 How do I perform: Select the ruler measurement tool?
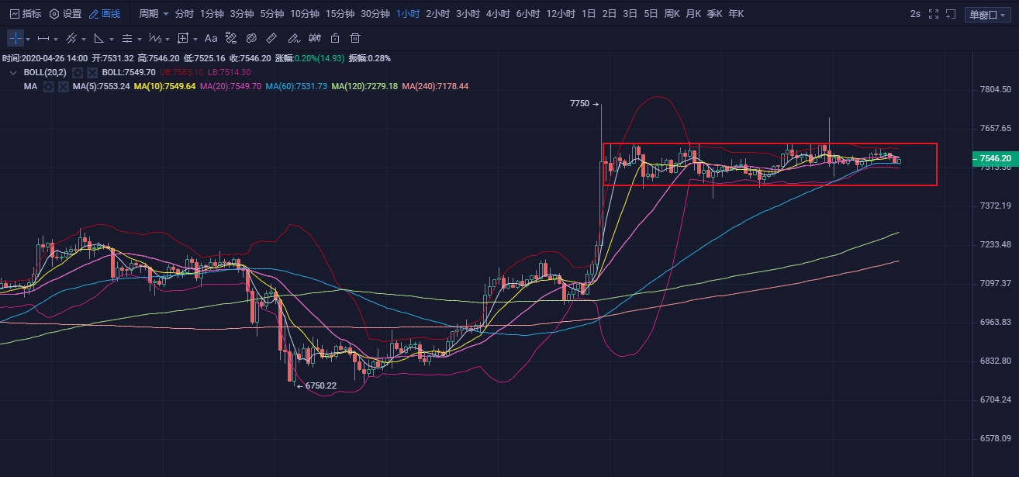pyautogui.click(x=271, y=38)
